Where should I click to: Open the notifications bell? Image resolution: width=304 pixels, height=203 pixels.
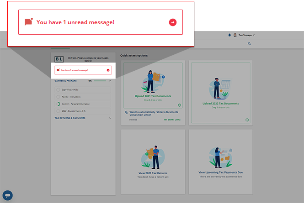tap(229, 35)
